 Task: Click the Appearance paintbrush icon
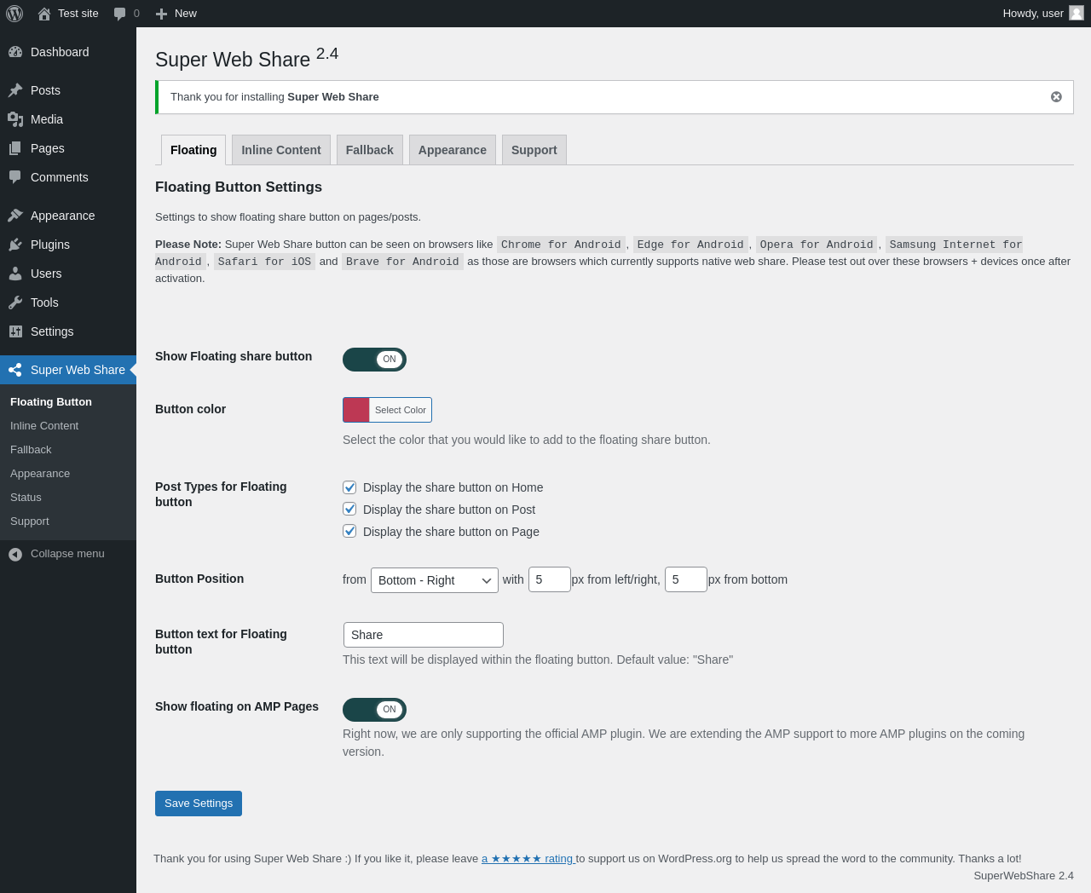click(15, 216)
